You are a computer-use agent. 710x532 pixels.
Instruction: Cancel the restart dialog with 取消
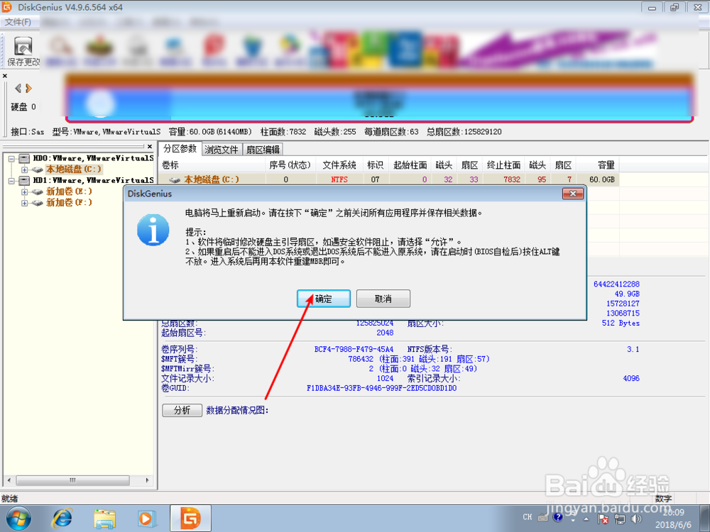(x=383, y=299)
